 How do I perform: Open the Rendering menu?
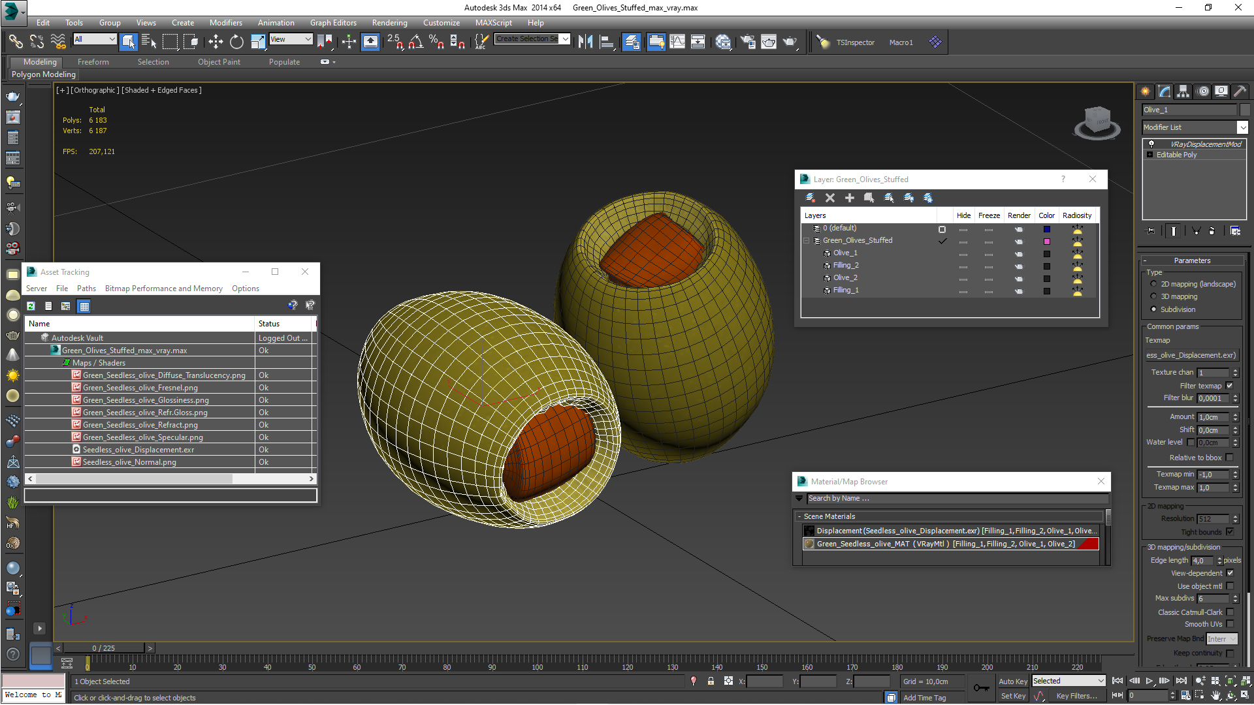coord(389,22)
